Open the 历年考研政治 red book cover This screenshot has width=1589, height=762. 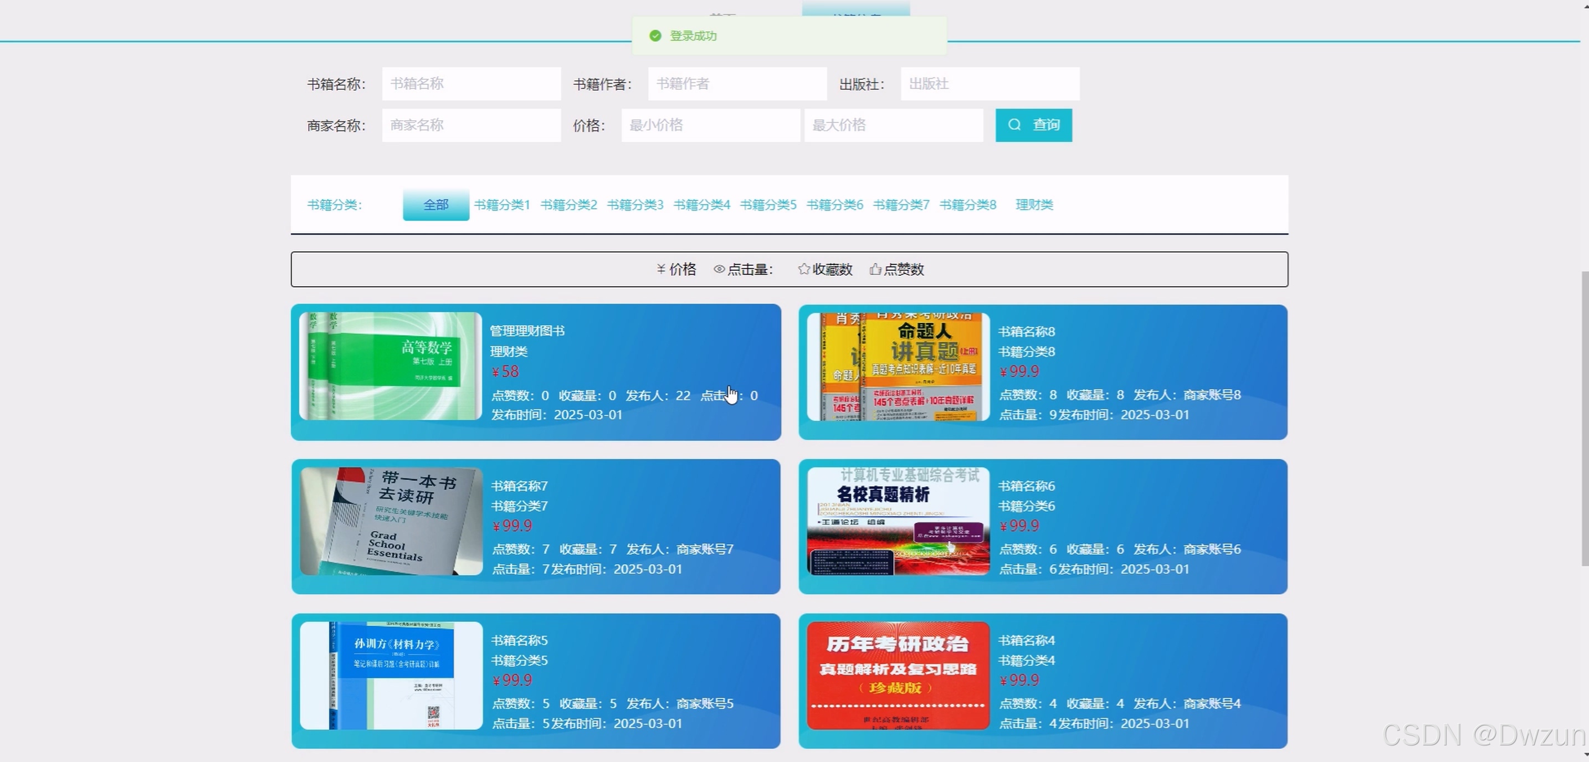(898, 675)
